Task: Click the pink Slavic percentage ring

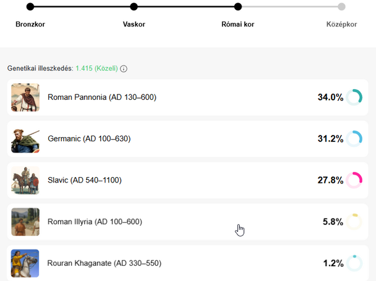Action: pyautogui.click(x=354, y=180)
